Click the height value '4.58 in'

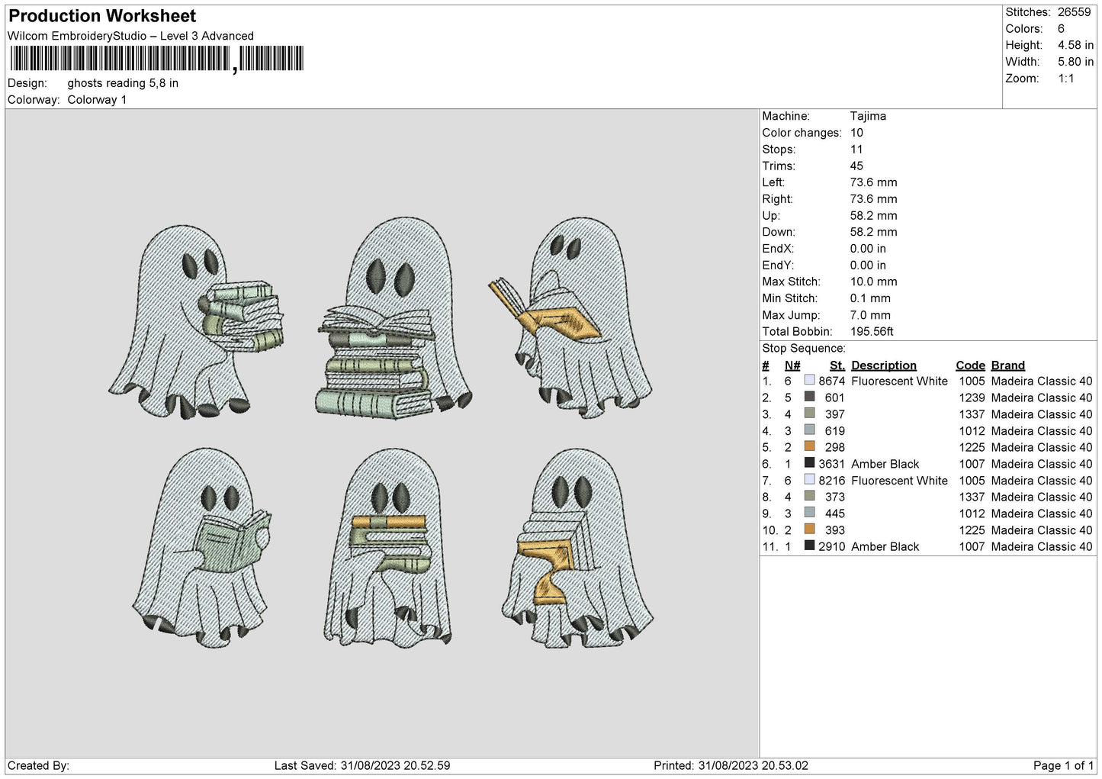[x=1075, y=46]
